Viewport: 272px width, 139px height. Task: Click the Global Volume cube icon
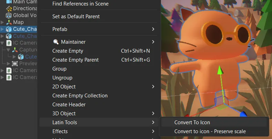tap(9, 15)
